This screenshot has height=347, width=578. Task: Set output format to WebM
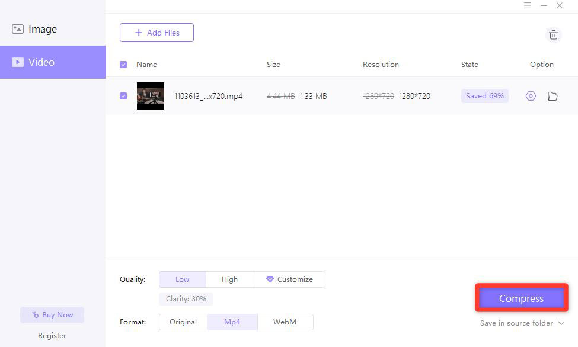pos(285,322)
